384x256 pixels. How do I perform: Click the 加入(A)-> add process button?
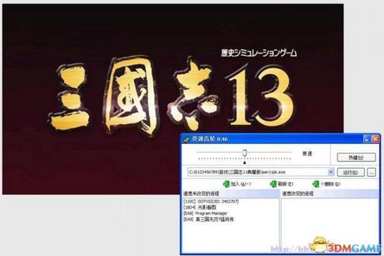point(237,184)
